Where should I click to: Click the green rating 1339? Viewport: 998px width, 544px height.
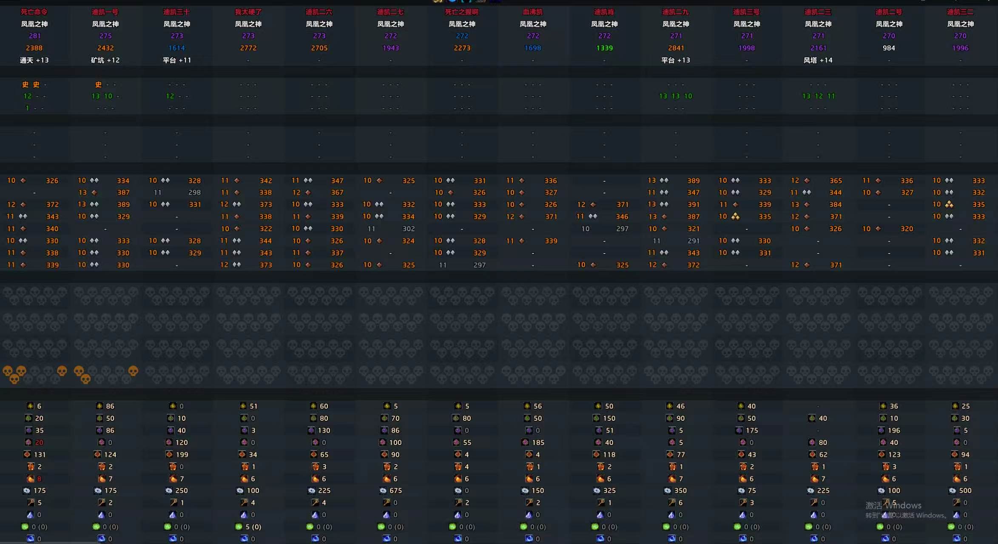tap(604, 48)
